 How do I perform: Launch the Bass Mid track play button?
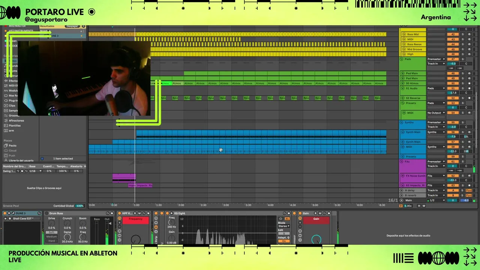tap(404, 34)
